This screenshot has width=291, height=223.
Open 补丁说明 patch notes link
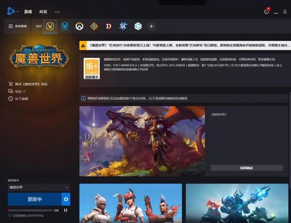(21, 99)
